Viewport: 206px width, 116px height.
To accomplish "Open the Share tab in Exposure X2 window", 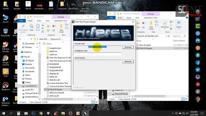I will [x=39, y=21].
